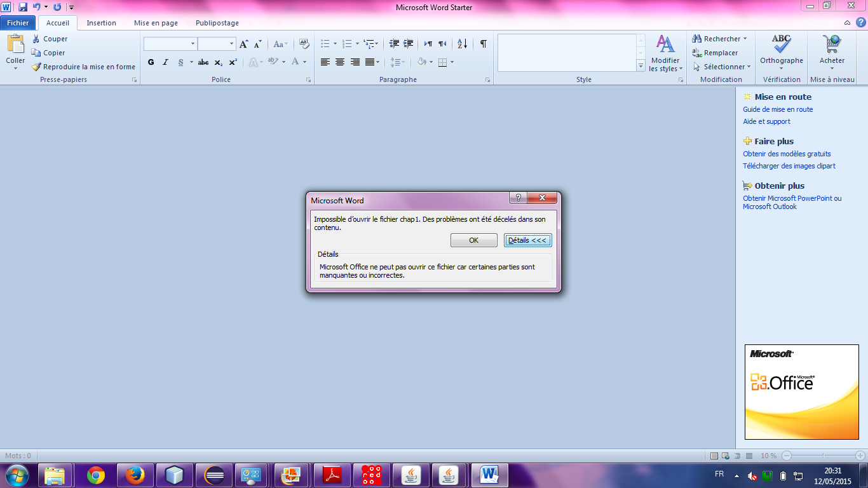Click the Orthographe spell check icon
Screen dimensions: 868x488
(782, 44)
